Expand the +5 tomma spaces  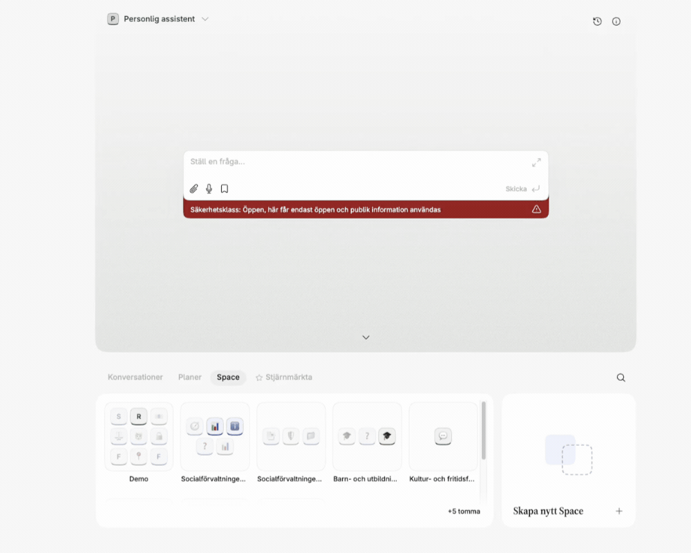pyautogui.click(x=464, y=512)
